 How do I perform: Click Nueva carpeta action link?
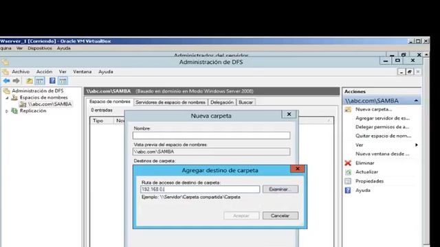tap(373, 109)
